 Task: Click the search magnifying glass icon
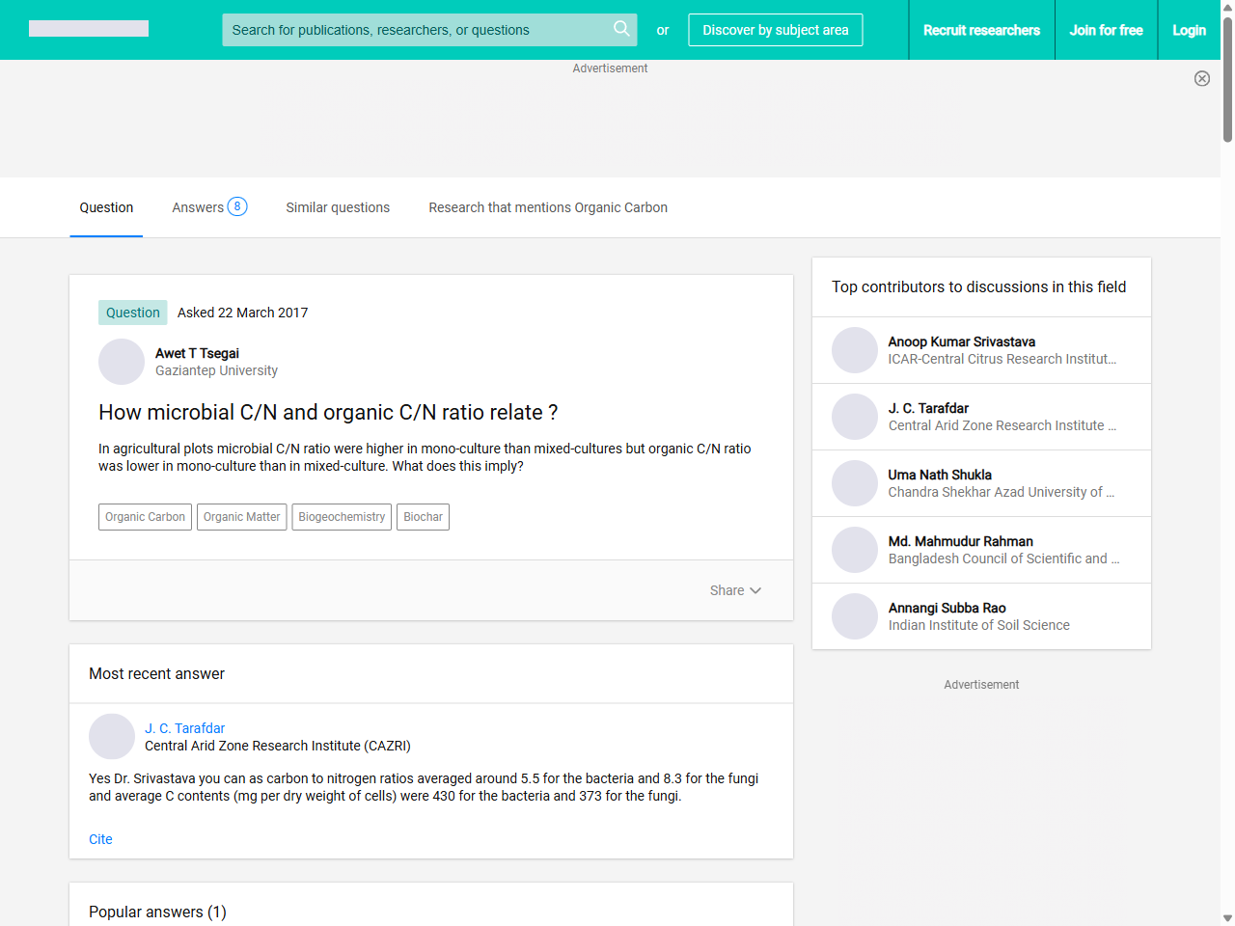622,30
